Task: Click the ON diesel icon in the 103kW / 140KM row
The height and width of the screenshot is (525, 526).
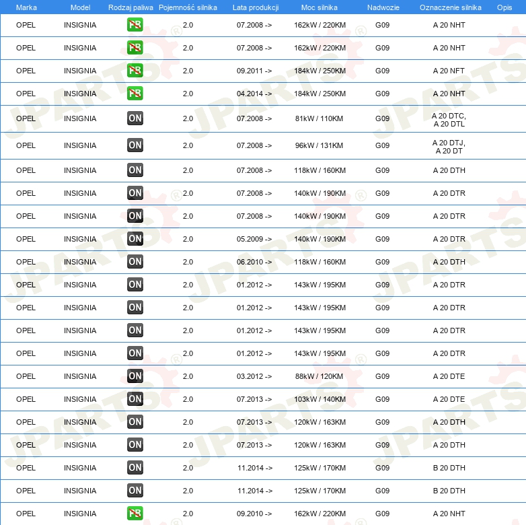Action: pos(135,399)
